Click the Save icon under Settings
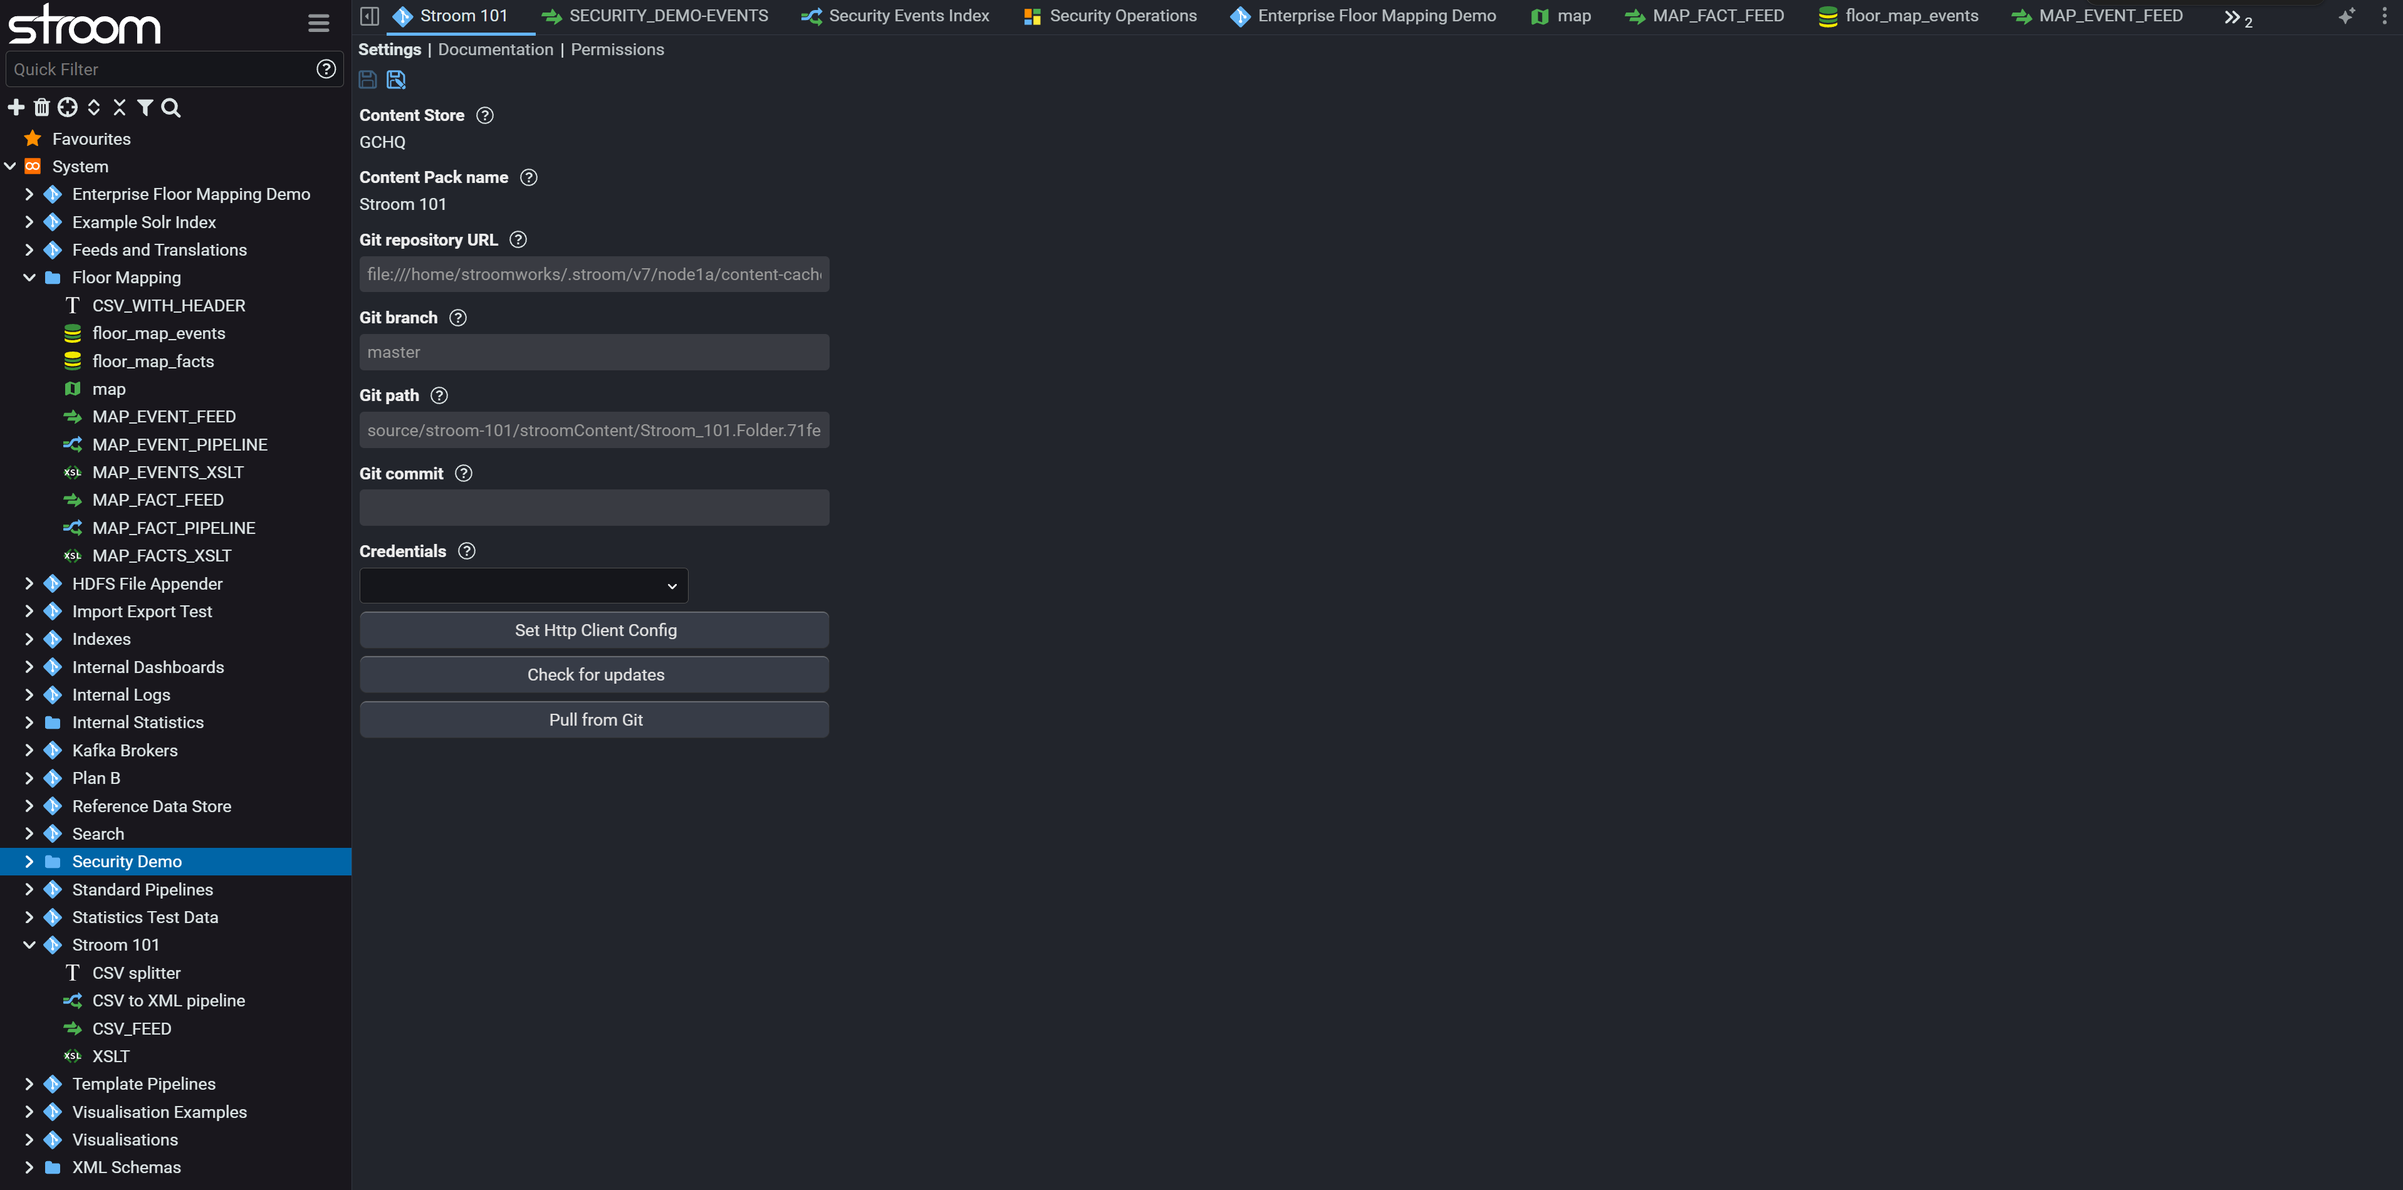The width and height of the screenshot is (2403, 1190). pos(368,80)
